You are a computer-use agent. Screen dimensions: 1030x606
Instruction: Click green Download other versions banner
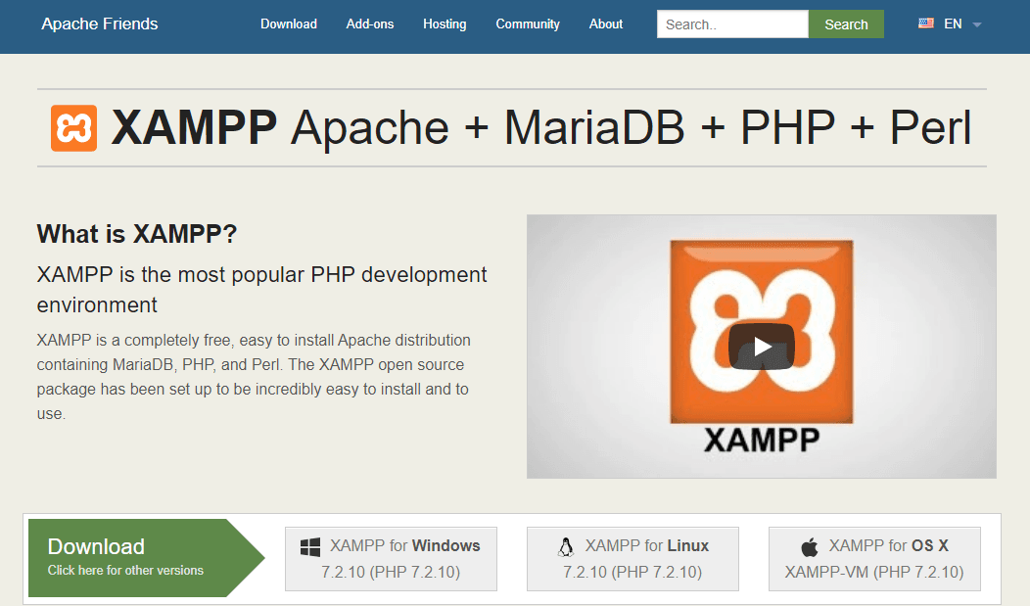pos(147,558)
